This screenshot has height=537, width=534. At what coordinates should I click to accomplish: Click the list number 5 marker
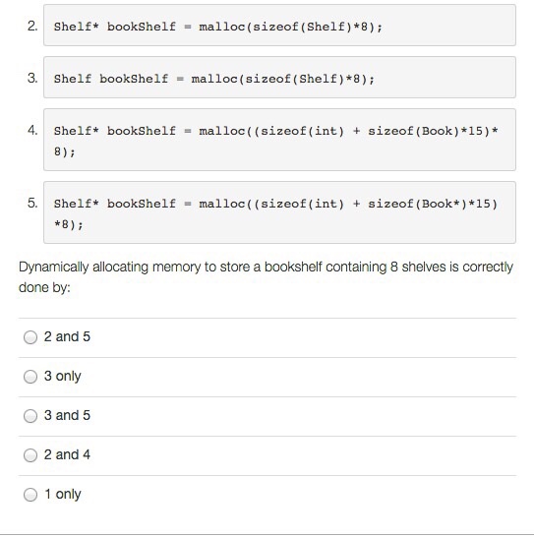pos(32,203)
